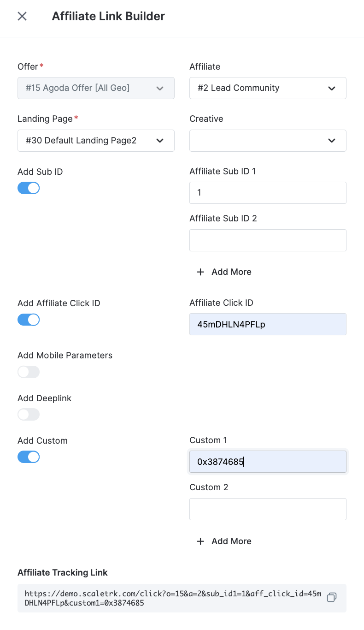This screenshot has width=364, height=630.
Task: Click the plus icon under Custom 2
Action: click(x=200, y=541)
